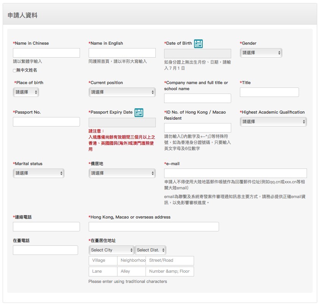Image resolution: width=321 pixels, height=306 pixels.
Task: Focus the 連絡電話 input box
Action: tap(46, 227)
